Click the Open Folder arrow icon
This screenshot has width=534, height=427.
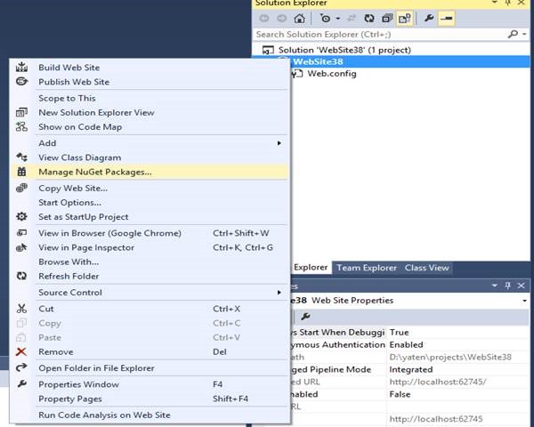pyautogui.click(x=21, y=367)
